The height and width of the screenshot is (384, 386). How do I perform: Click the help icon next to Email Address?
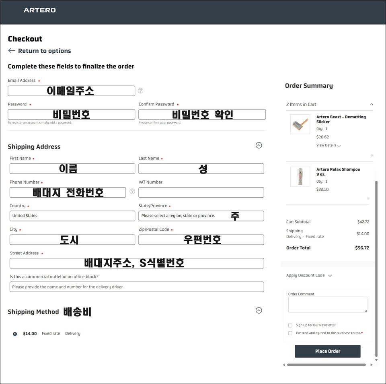click(x=140, y=91)
